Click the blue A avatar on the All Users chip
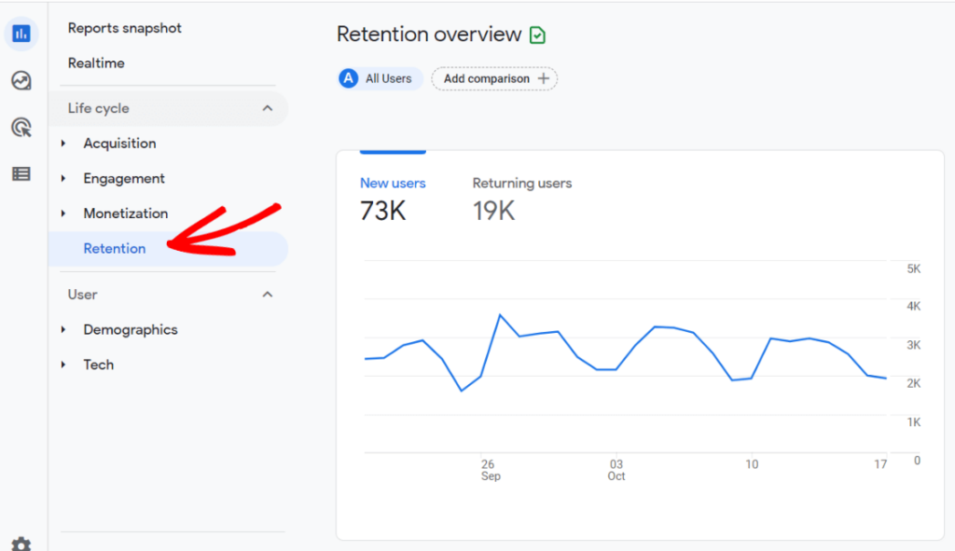The image size is (955, 551). coord(350,78)
